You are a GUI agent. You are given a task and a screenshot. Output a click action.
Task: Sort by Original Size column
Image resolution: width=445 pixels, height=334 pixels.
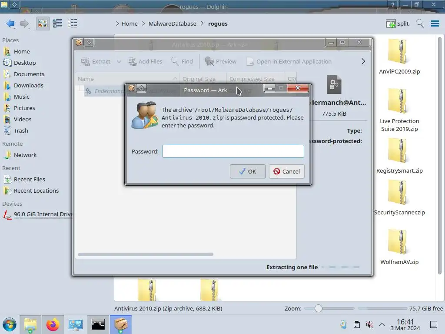tap(203, 79)
